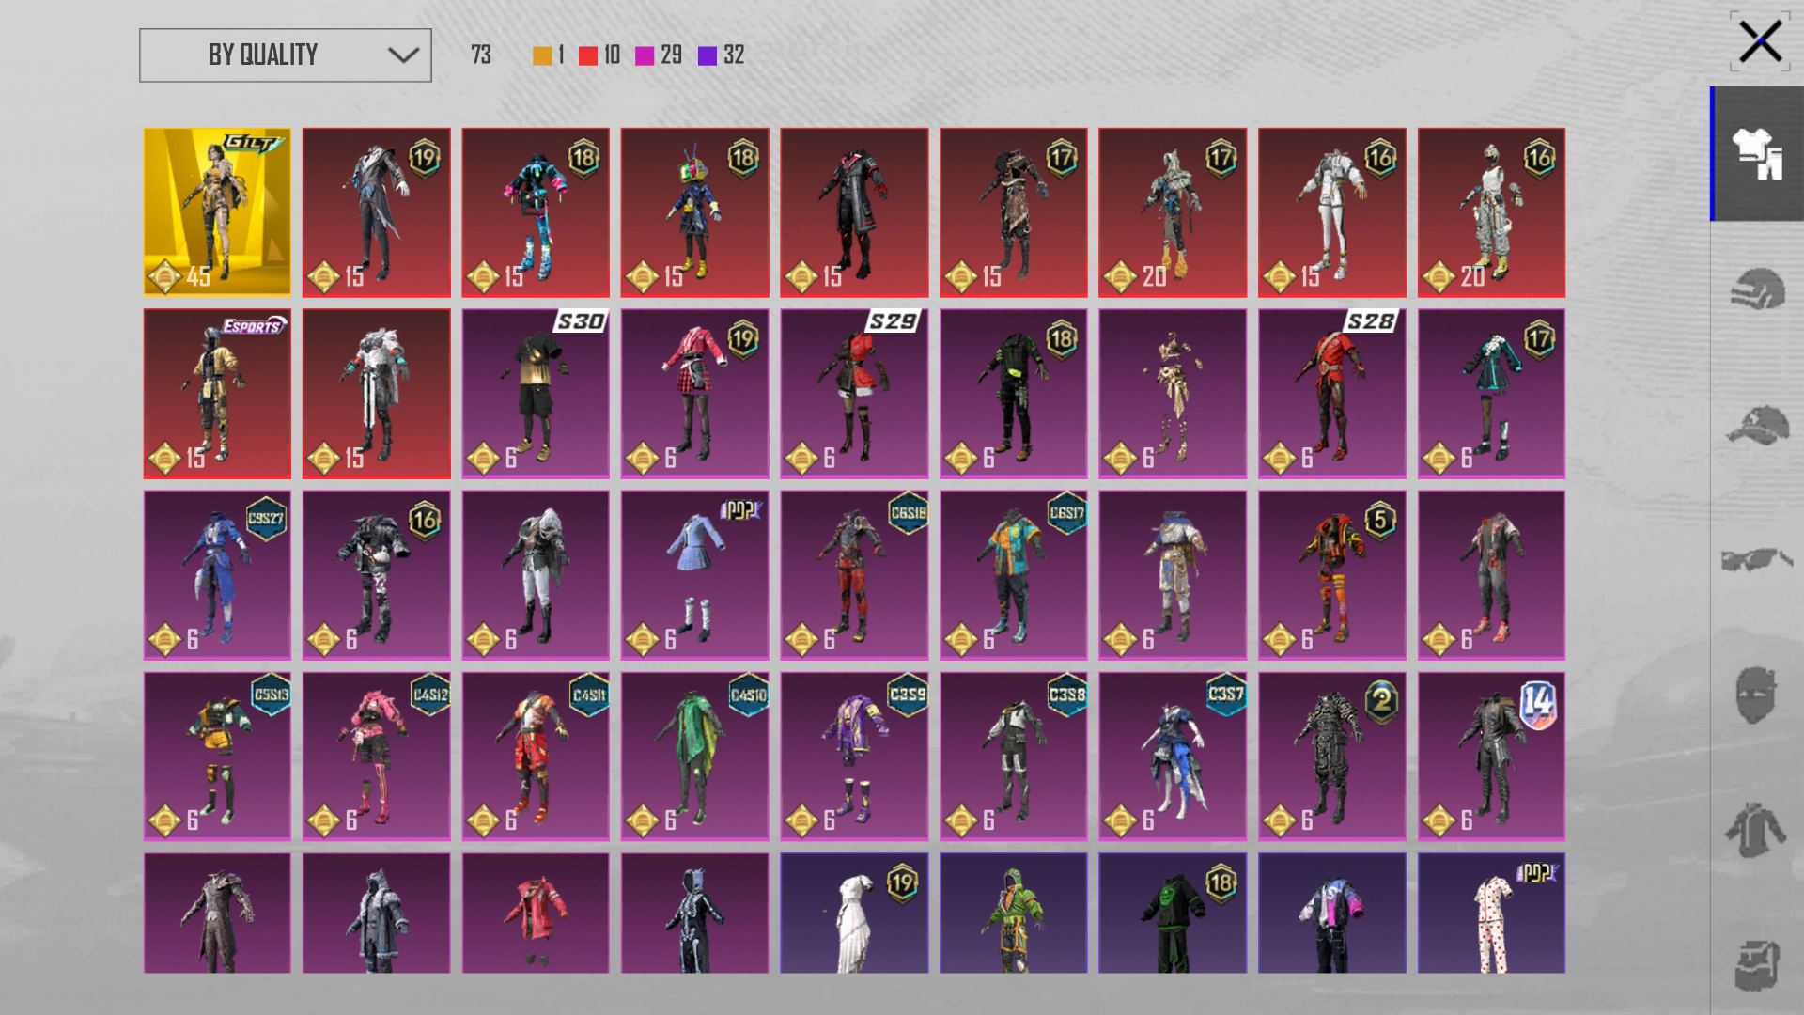Click the total item count 73
Viewport: 1804px width, 1015px height.
481,55
